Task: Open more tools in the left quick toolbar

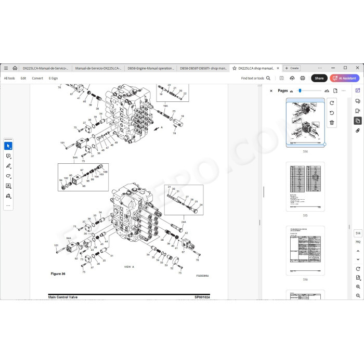Action: [x=8, y=206]
